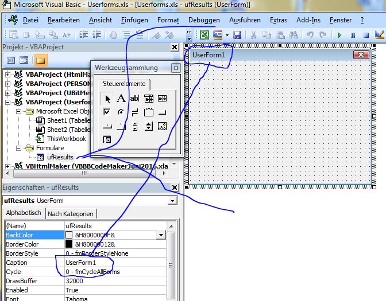This screenshot has height=301, width=386.
Task: Collapse the Microsoft Excel Objekte folder
Action: click(x=18, y=111)
